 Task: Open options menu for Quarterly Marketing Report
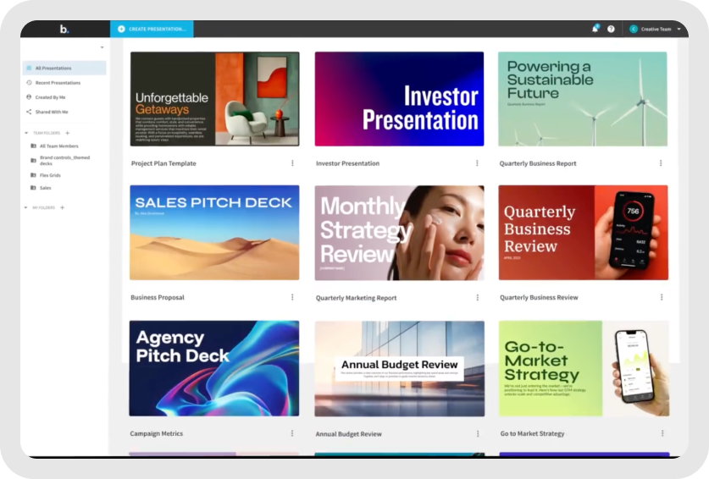click(x=478, y=298)
